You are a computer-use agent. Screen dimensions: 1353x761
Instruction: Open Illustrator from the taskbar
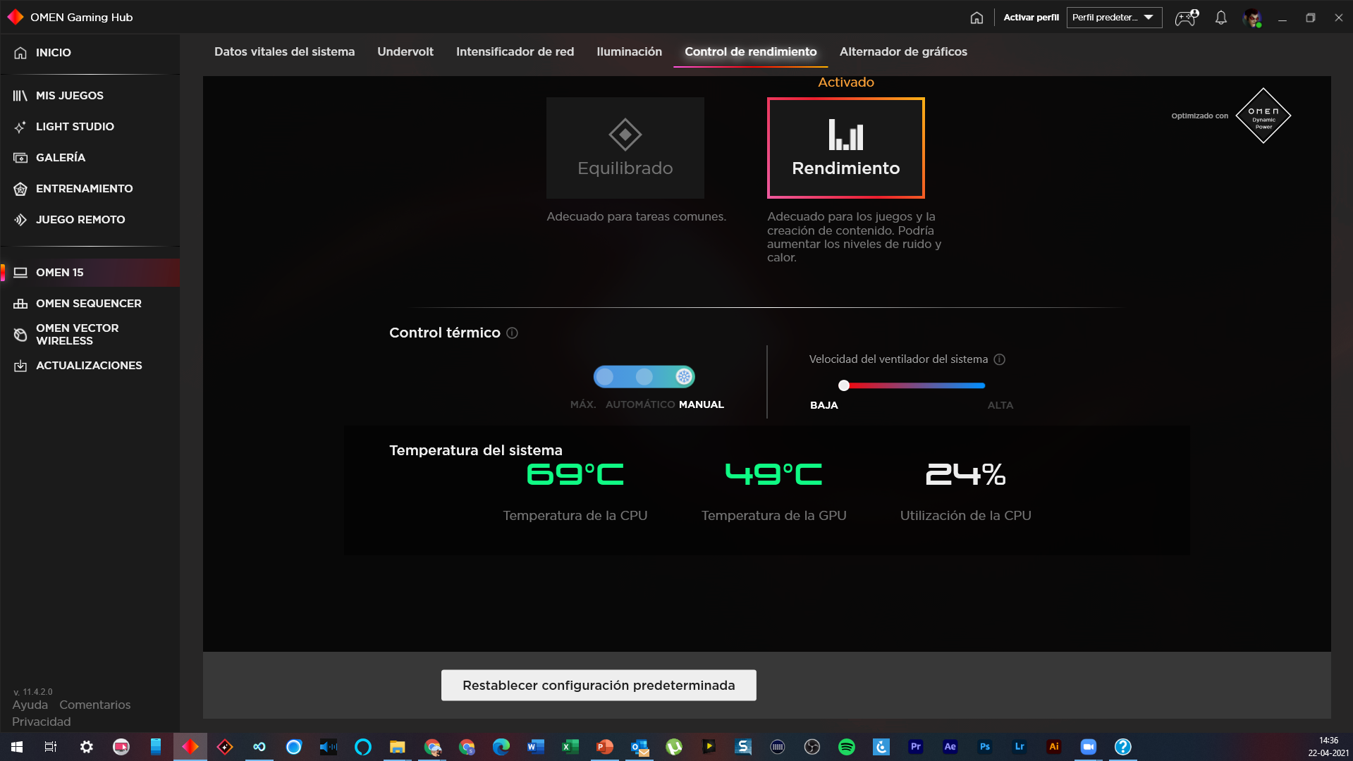point(1054,747)
